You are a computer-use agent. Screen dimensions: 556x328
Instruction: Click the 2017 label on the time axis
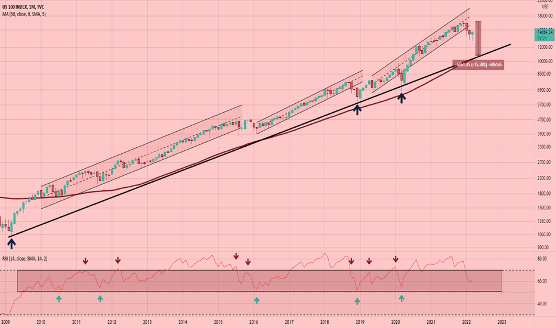(x=289, y=321)
